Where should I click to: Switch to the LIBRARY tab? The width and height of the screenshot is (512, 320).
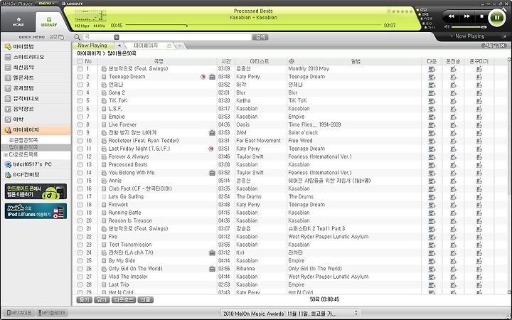49,22
